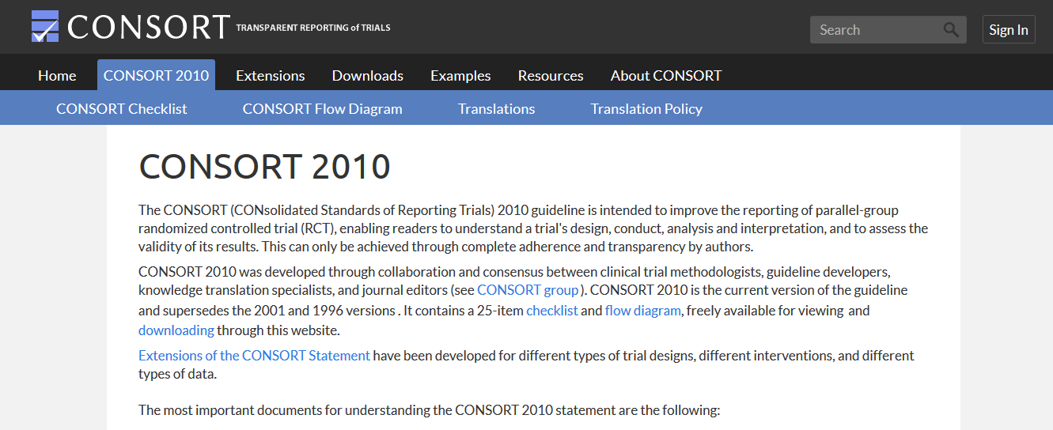Click the CONSORT 2010 page heading
Image resolution: width=1053 pixels, height=430 pixels.
(265, 167)
